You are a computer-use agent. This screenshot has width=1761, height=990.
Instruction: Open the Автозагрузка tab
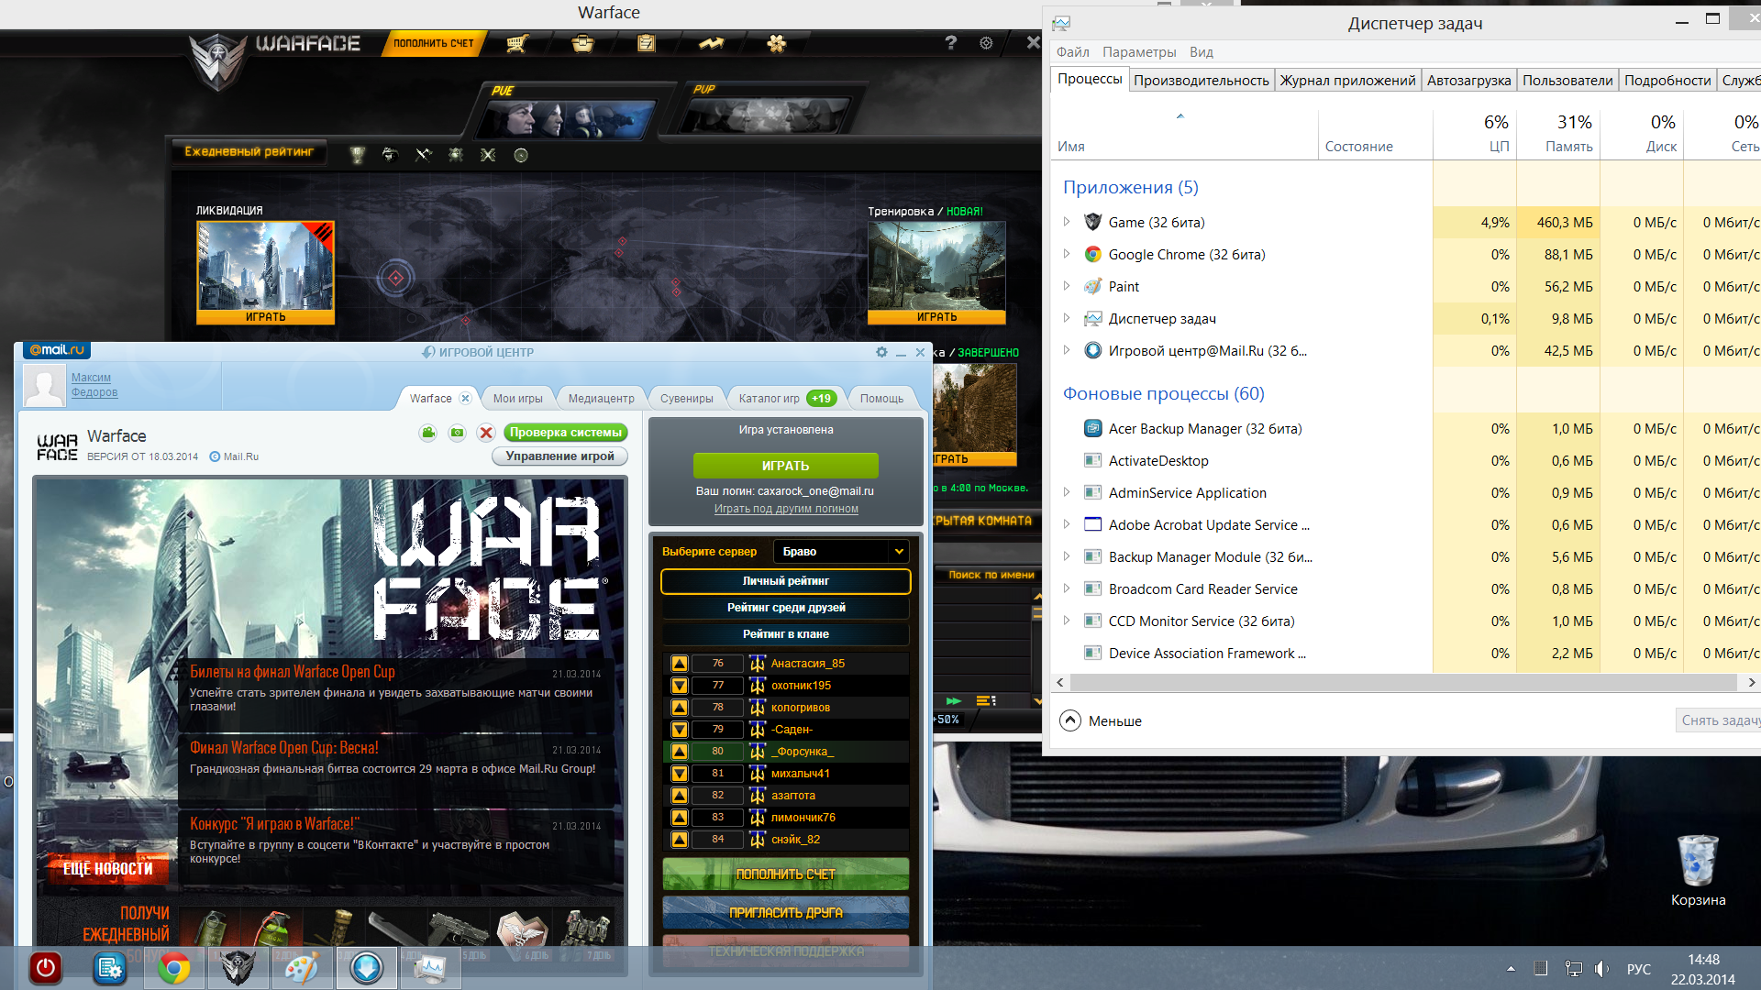[x=1468, y=81]
